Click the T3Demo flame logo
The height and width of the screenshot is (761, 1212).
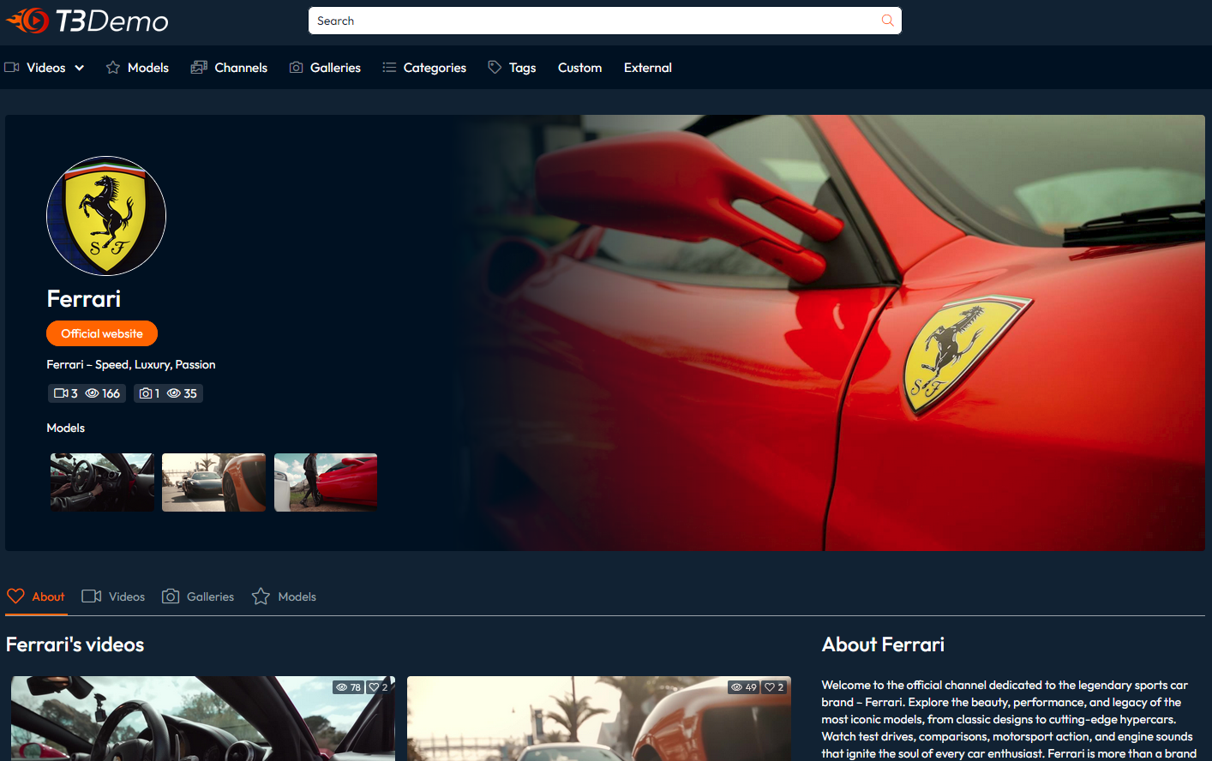(x=27, y=21)
